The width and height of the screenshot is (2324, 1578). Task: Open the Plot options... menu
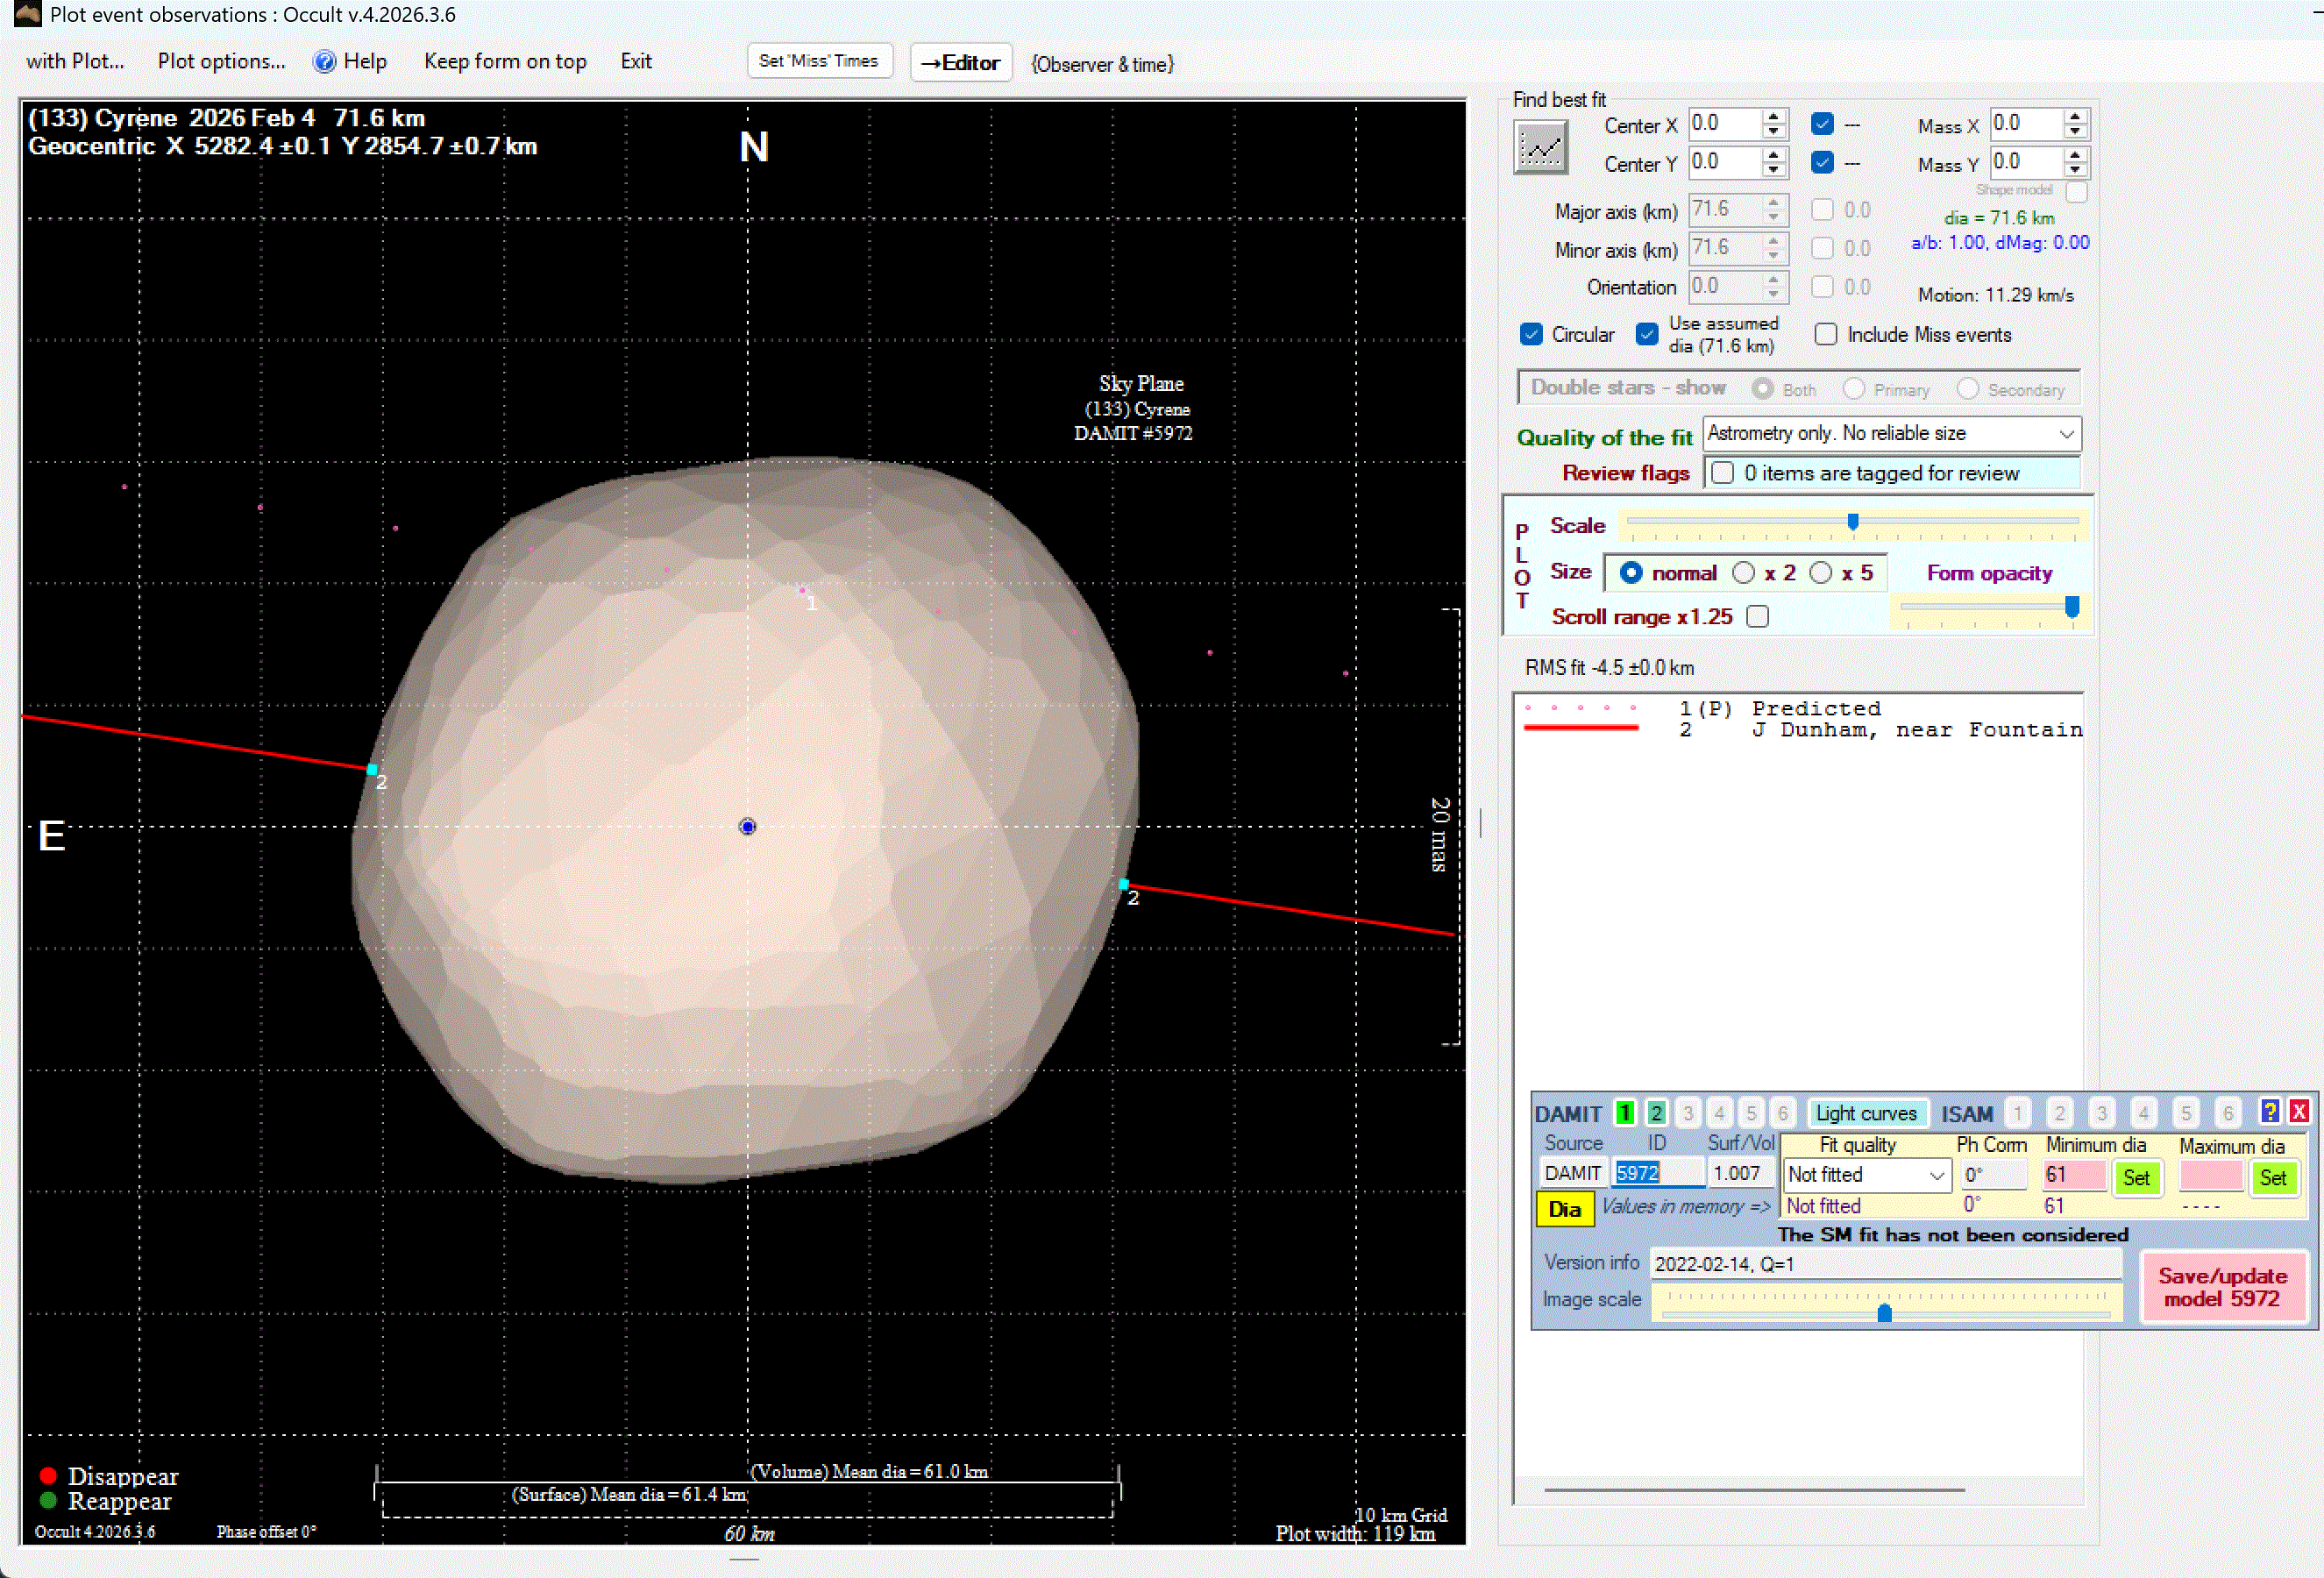[x=221, y=61]
